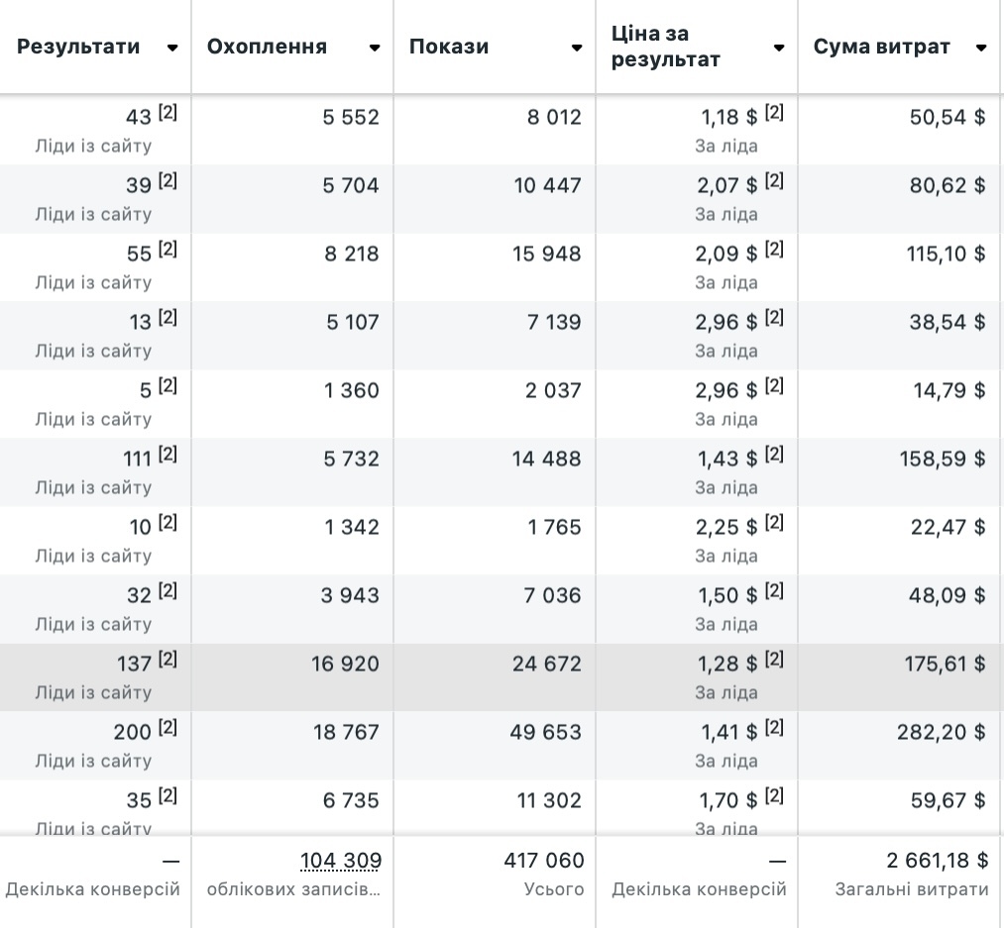The width and height of the screenshot is (1004, 928).
Task: Expand the Сума витрат column arrow
Action: (x=981, y=48)
